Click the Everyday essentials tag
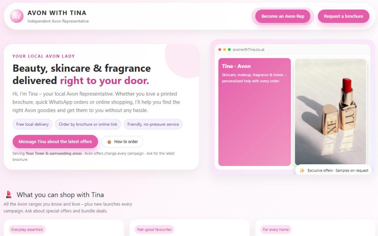The image size is (378, 236). click(27, 229)
